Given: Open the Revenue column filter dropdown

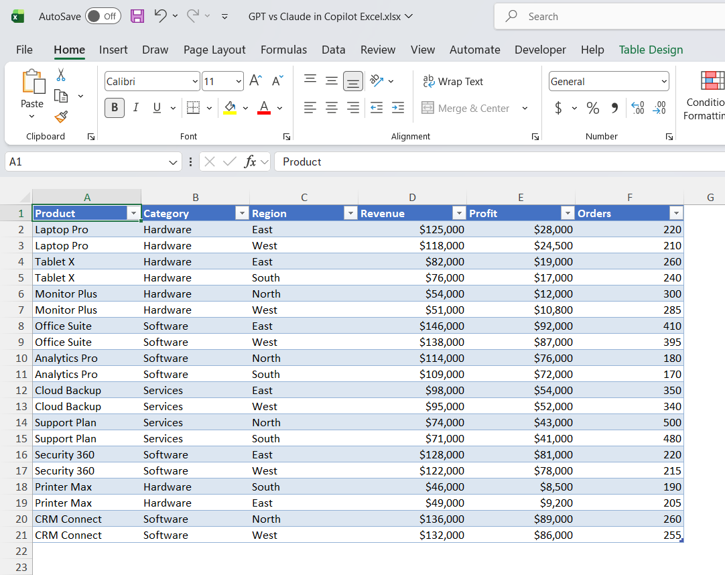Looking at the screenshot, I should point(459,213).
